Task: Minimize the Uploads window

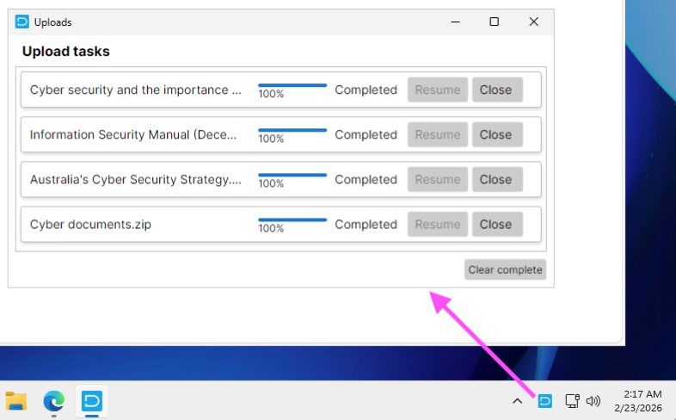Action: (x=455, y=22)
